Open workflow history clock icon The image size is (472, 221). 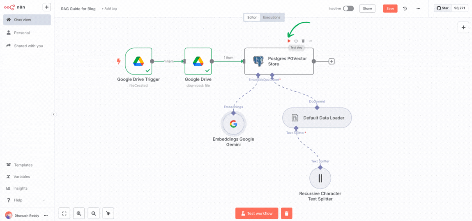tap(405, 9)
